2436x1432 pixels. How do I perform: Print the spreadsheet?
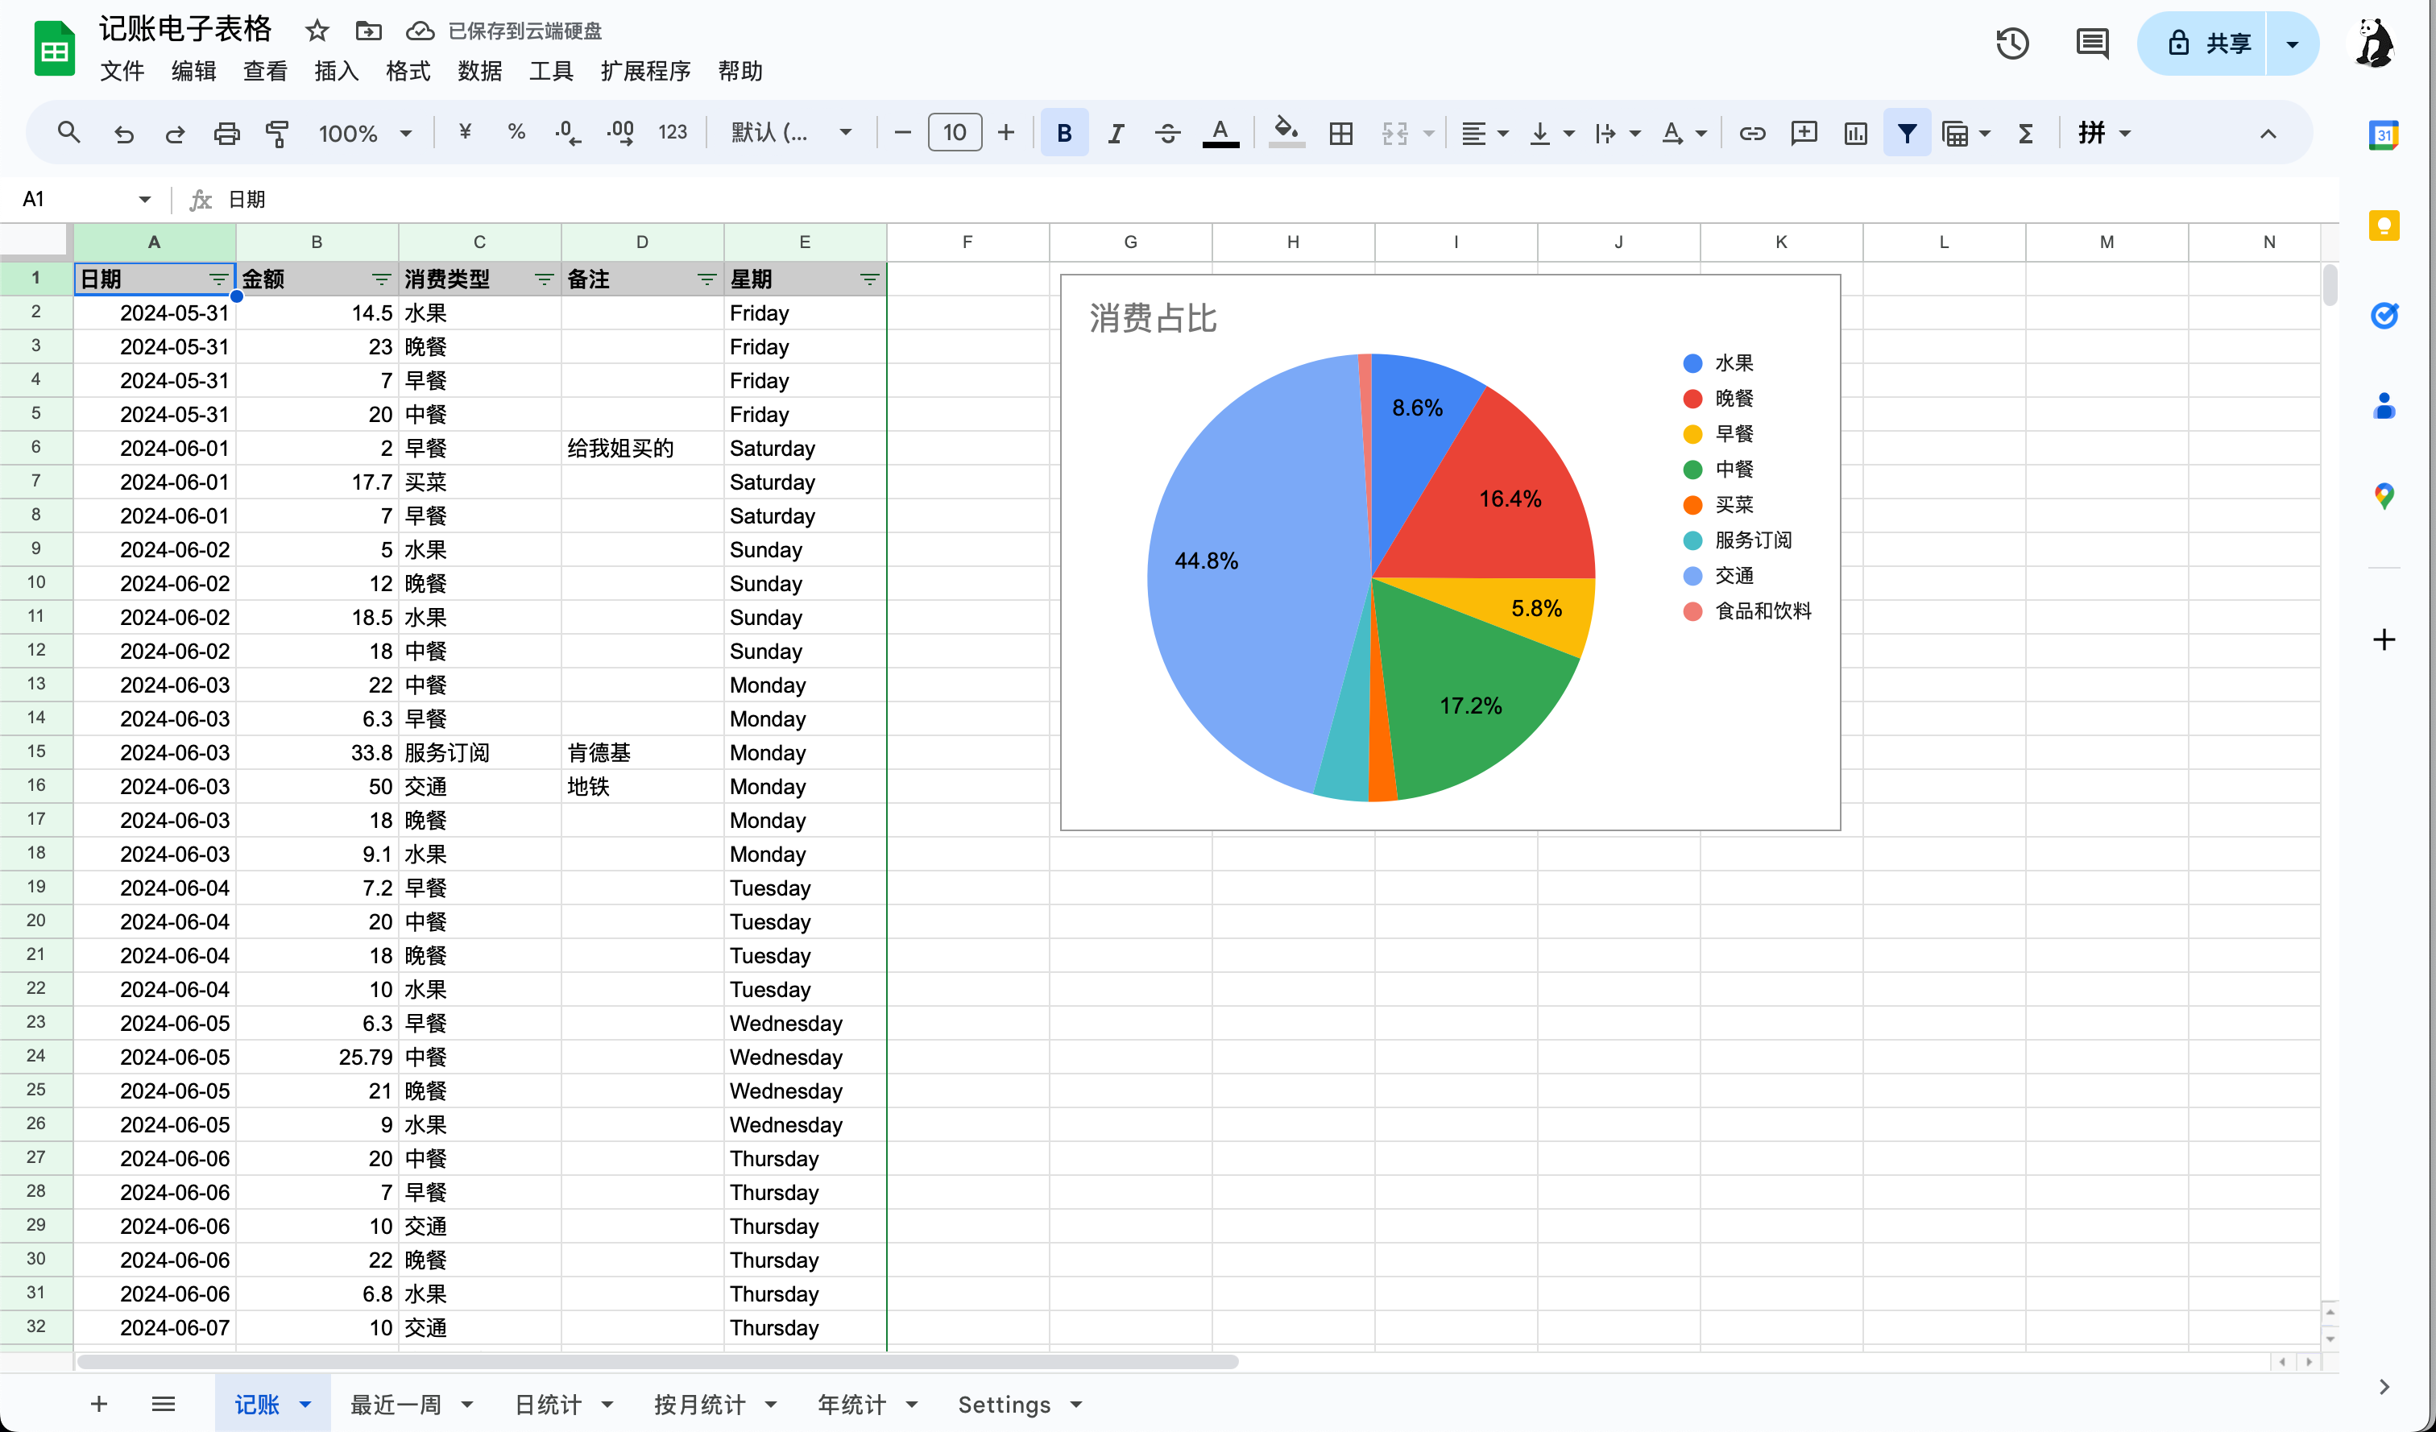[x=226, y=134]
